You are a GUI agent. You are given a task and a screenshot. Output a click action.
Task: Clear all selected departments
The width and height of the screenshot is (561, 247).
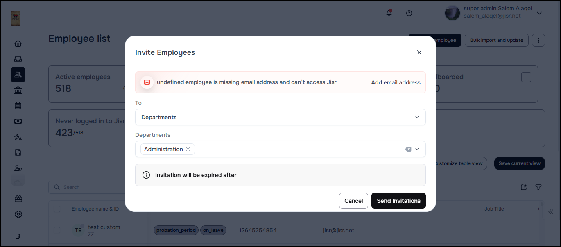tap(408, 149)
